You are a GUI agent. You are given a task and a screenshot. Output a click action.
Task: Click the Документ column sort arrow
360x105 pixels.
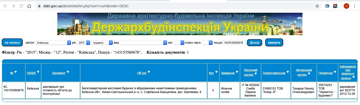(68, 72)
